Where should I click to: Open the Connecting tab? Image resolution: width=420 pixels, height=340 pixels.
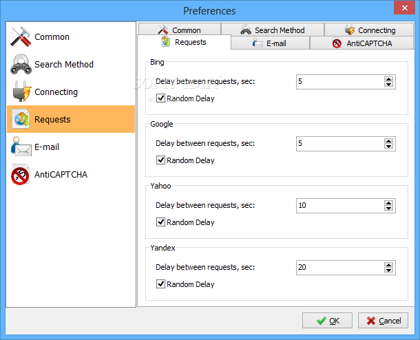369,29
